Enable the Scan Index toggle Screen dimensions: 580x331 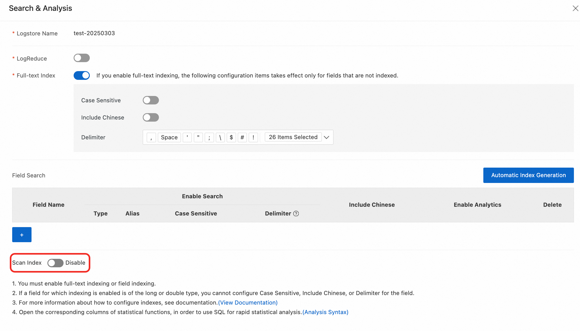tap(55, 263)
